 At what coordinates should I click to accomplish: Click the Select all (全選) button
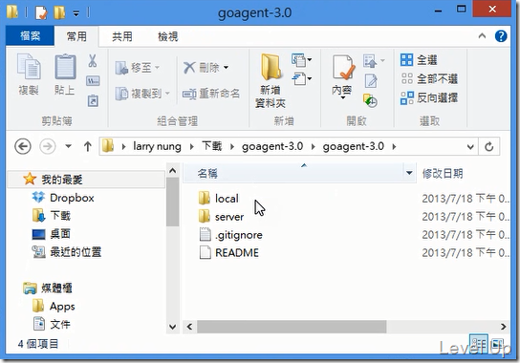pos(419,60)
